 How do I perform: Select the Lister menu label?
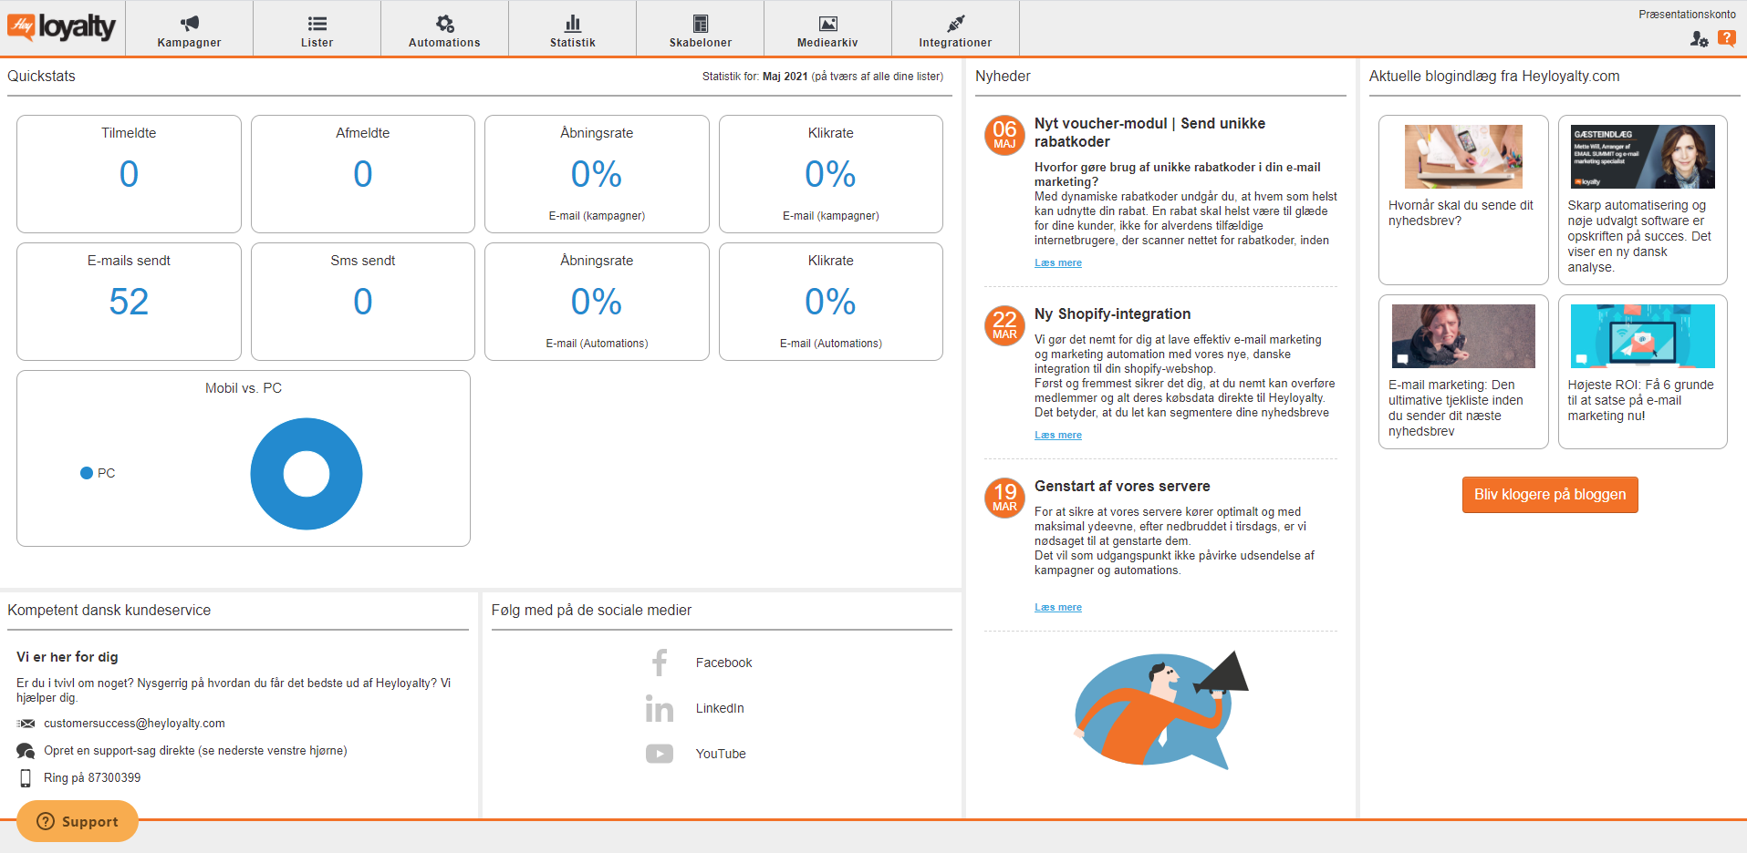317,43
